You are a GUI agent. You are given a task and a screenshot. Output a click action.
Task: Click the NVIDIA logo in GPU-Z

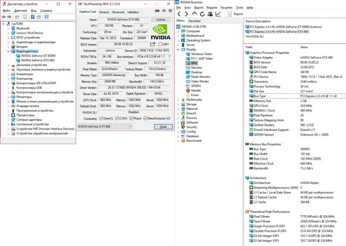coord(160,32)
